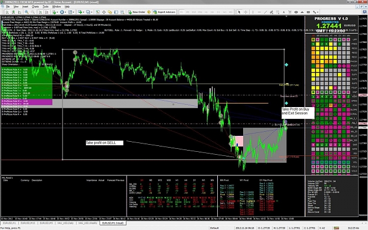Expand the profiles dropdown arrow
Viewport: 368px width, 230px height.
pos(91,12)
